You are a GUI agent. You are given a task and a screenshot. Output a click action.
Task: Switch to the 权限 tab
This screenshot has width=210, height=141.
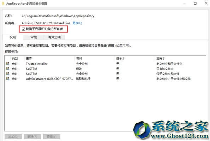(x=13, y=37)
